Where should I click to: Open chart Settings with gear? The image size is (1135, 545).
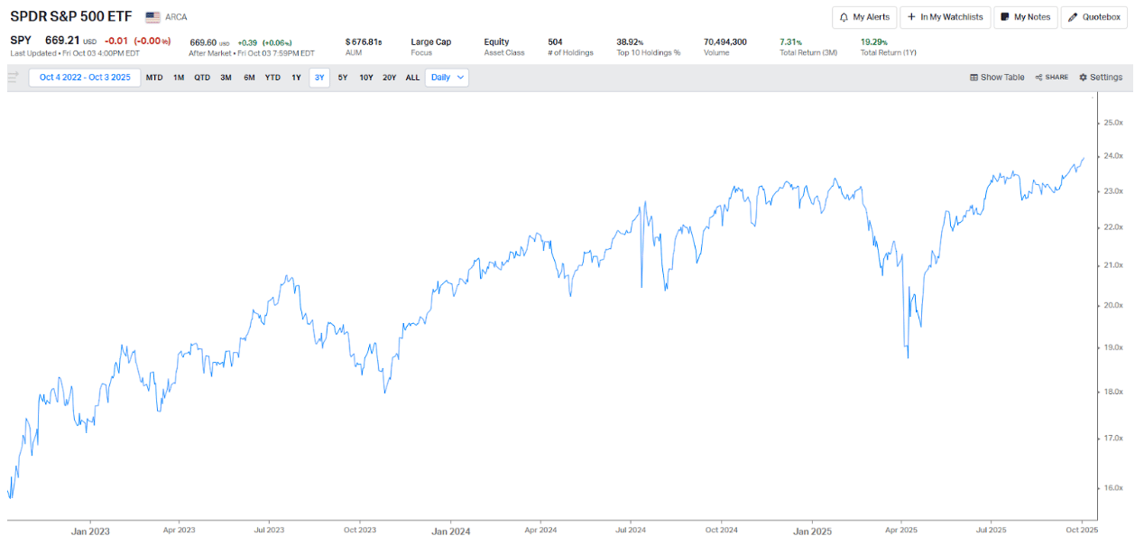pos(1101,78)
